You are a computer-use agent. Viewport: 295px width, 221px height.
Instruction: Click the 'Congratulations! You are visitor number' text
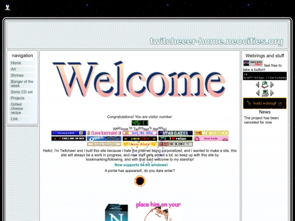[x=140, y=117]
